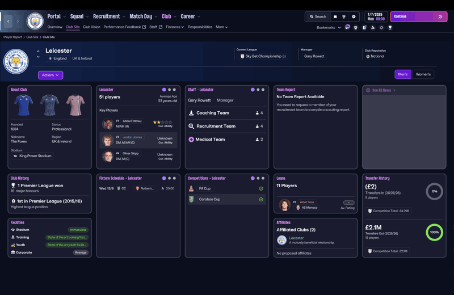
Task: Click Oliver Skipp's player portrait
Action: click(108, 157)
